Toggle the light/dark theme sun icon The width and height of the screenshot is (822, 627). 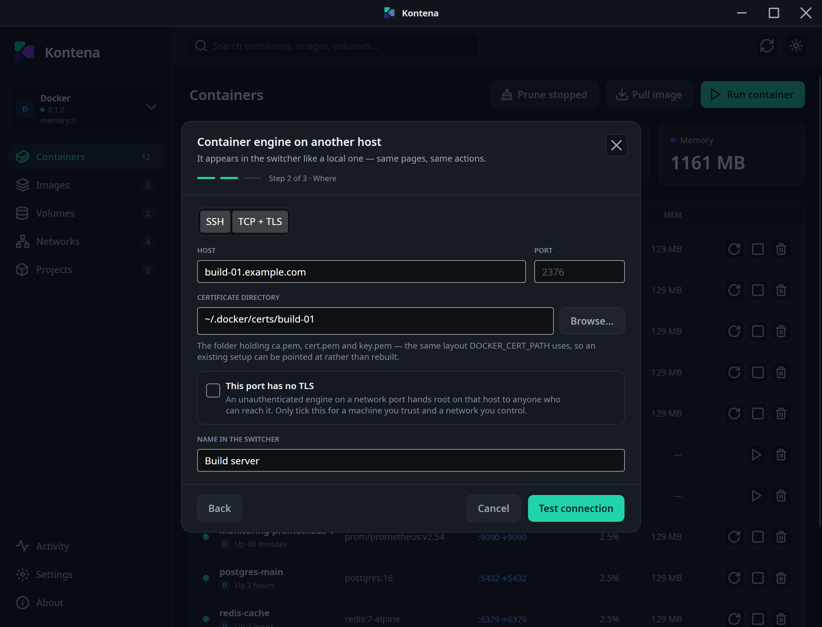pyautogui.click(x=796, y=46)
